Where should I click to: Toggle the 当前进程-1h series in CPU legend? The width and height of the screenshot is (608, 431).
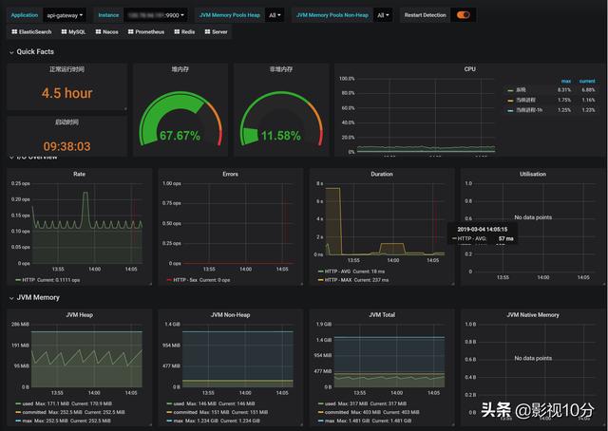click(529, 110)
